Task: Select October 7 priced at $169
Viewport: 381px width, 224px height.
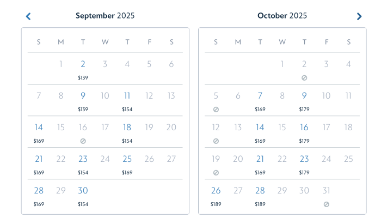Action: 260,96
